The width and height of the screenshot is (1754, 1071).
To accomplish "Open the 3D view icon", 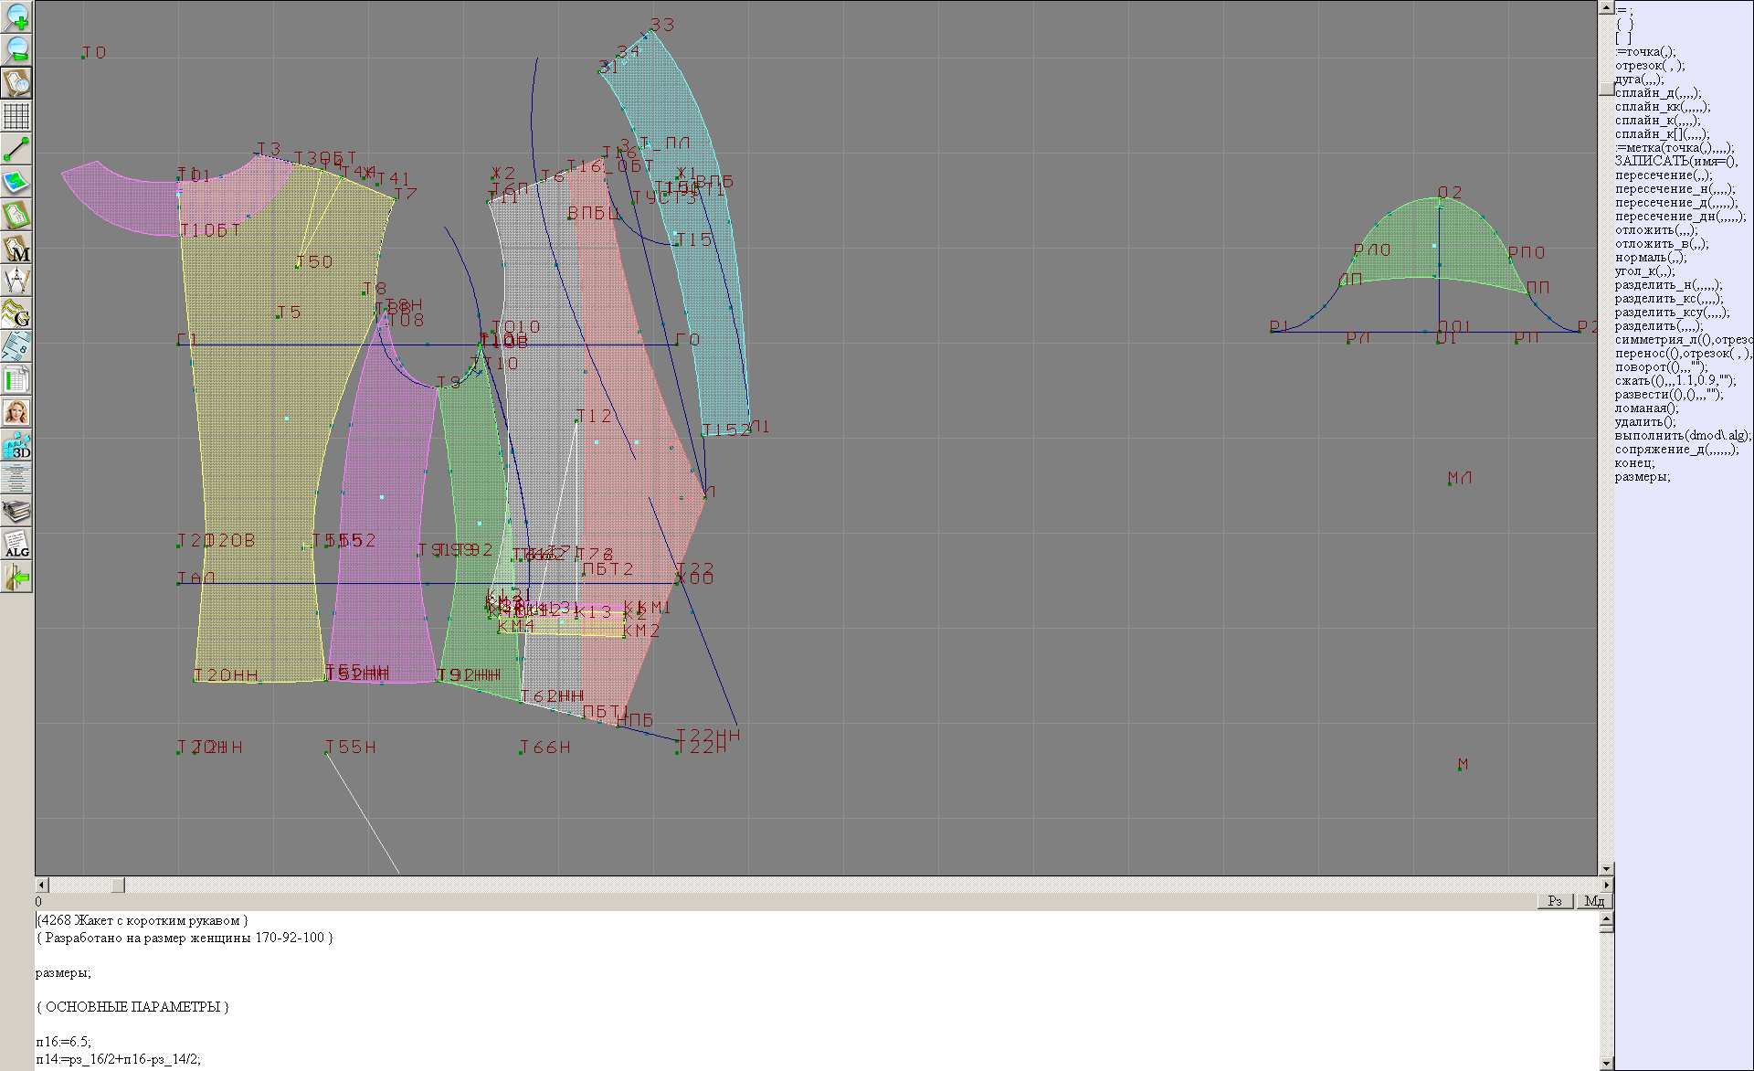I will pyautogui.click(x=16, y=445).
